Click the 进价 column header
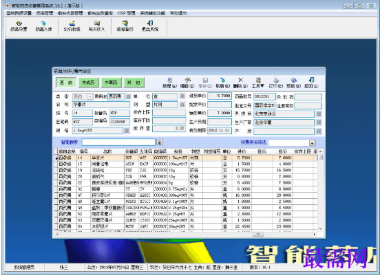 tap(242, 151)
